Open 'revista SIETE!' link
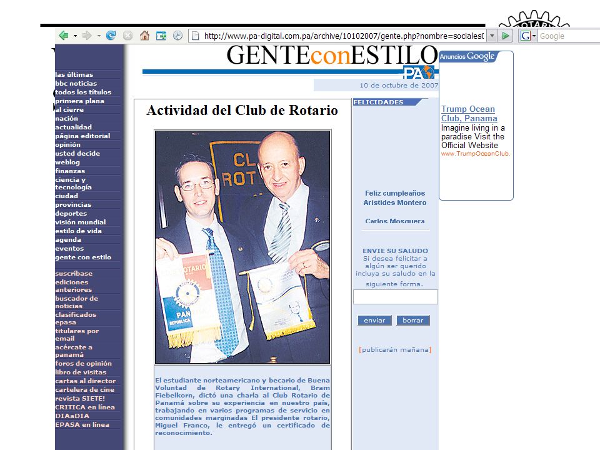The image size is (600, 450). [80, 398]
